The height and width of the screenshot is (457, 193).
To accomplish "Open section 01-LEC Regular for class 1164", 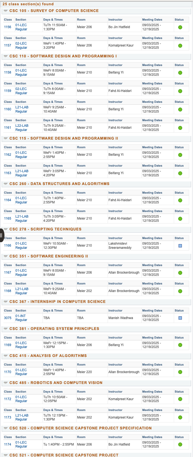I will (21, 200).
